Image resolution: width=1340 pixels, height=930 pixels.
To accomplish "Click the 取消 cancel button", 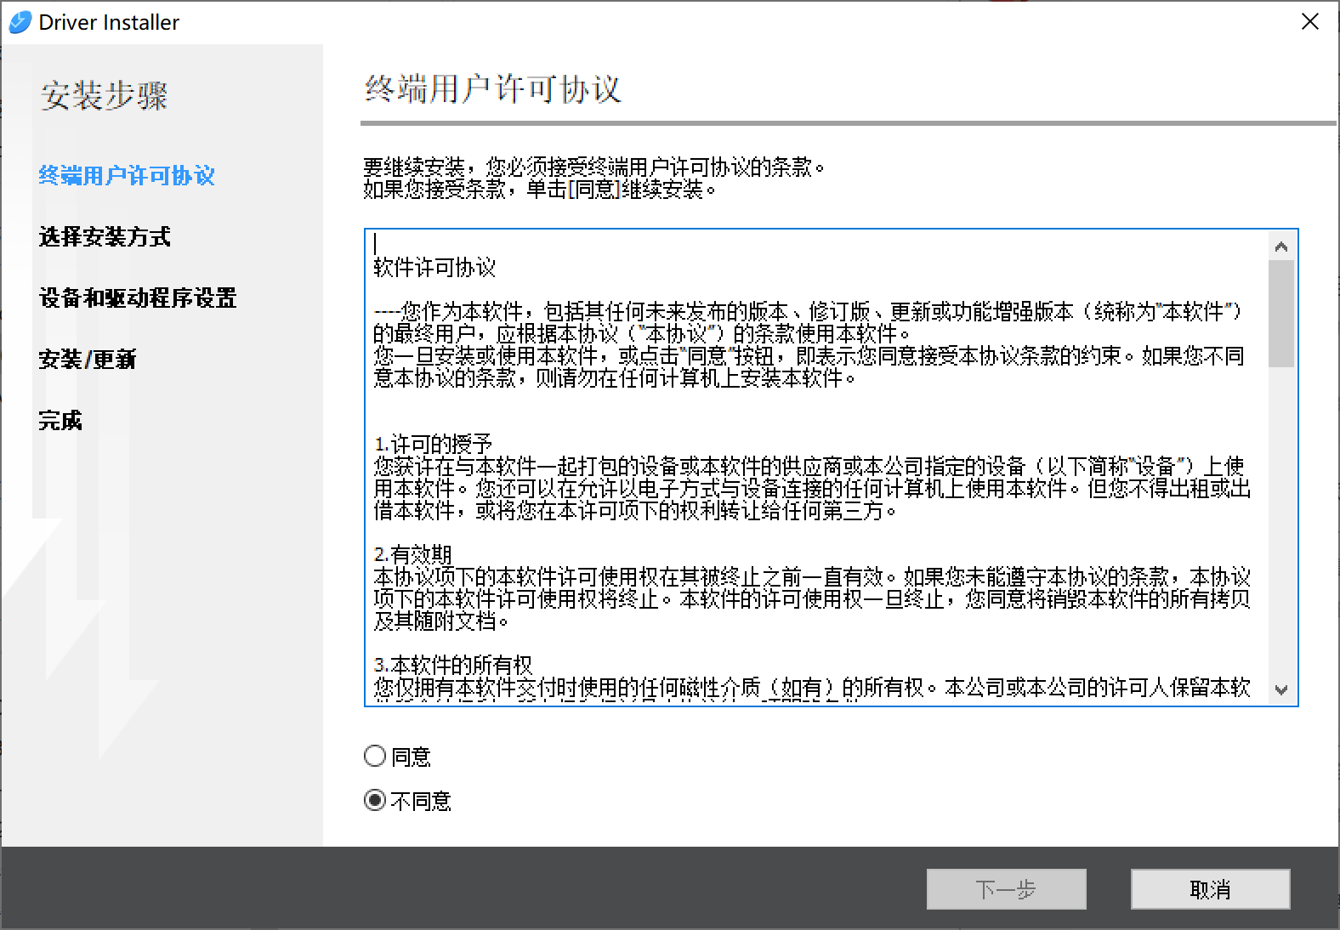I will [1211, 889].
